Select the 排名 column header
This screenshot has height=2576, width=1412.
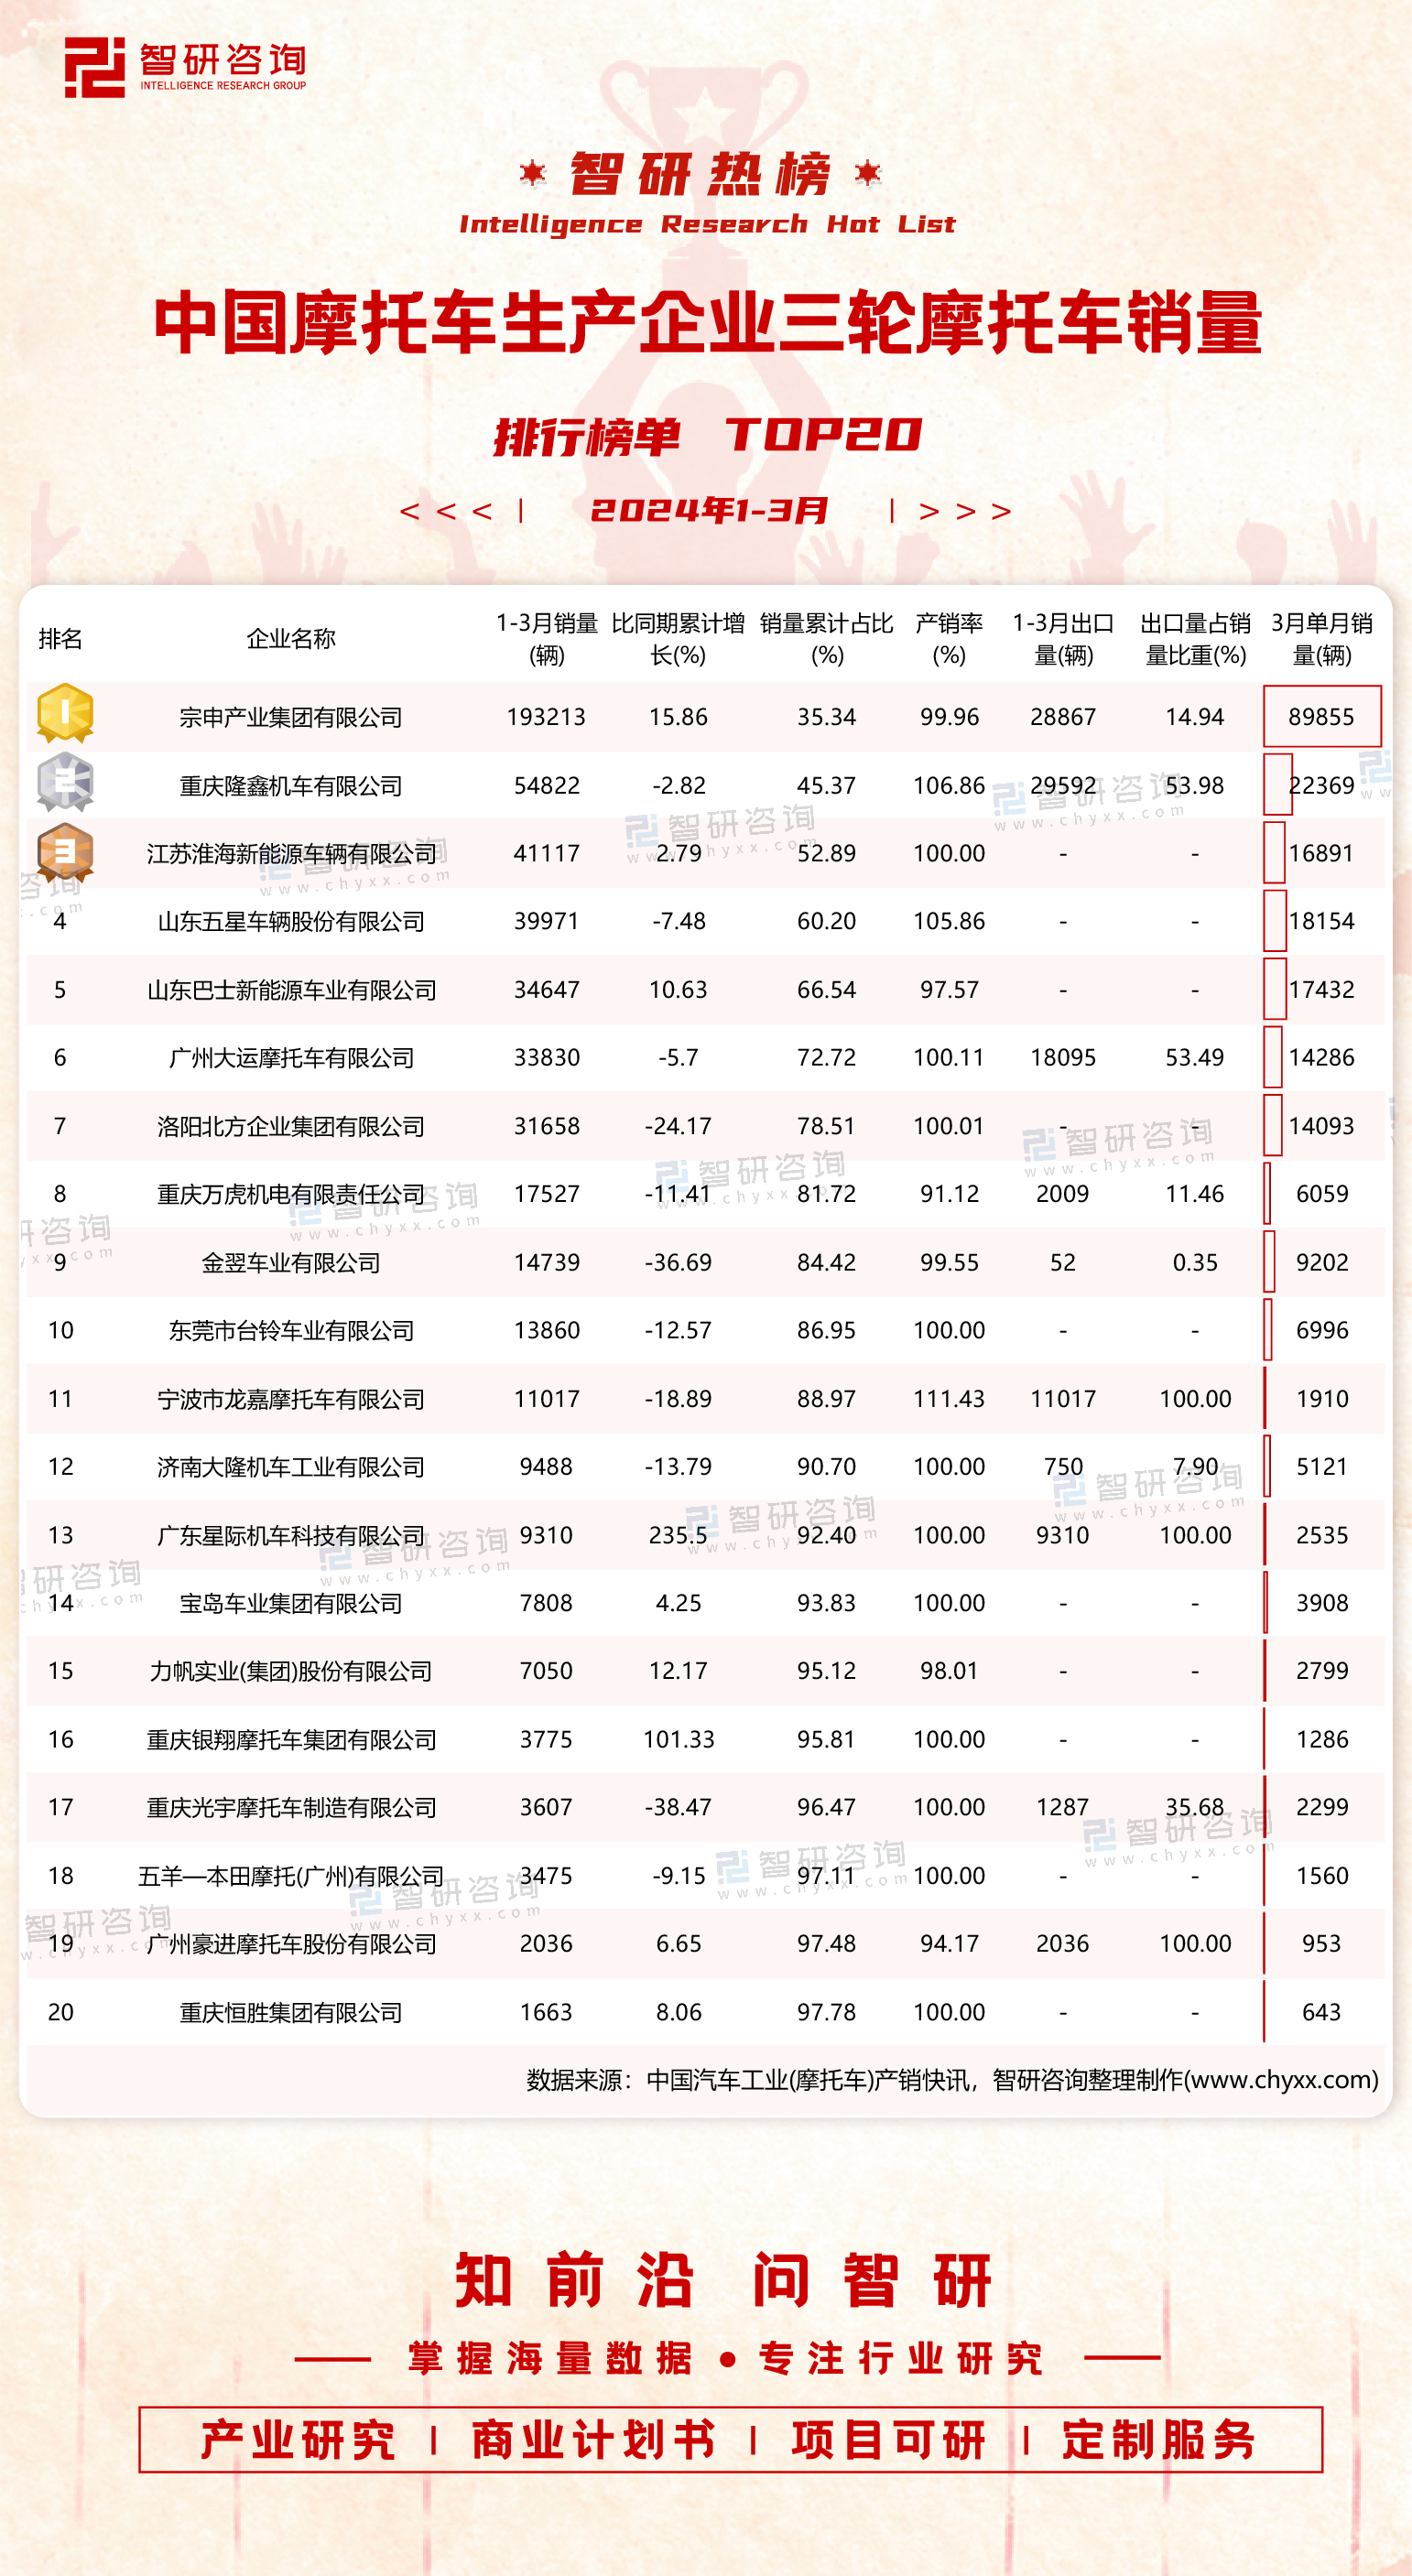tap(60, 639)
